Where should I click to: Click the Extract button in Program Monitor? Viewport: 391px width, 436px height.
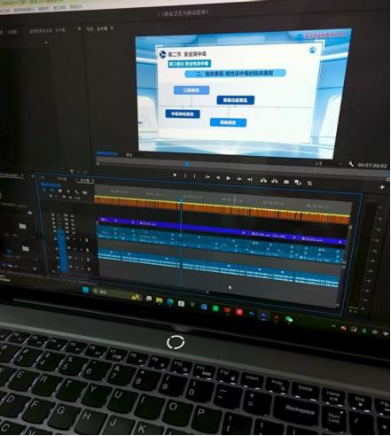click(x=275, y=181)
